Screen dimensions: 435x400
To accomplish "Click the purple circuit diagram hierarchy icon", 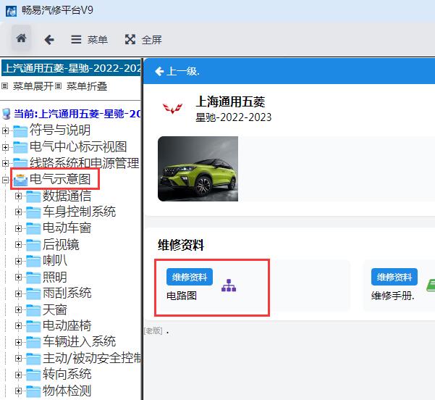I will click(x=229, y=286).
